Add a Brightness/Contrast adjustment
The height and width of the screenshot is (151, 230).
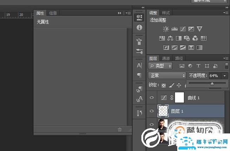166,29
